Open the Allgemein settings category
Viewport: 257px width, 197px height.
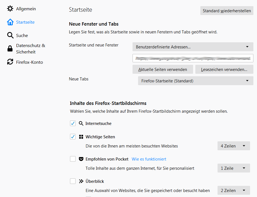(x=26, y=9)
